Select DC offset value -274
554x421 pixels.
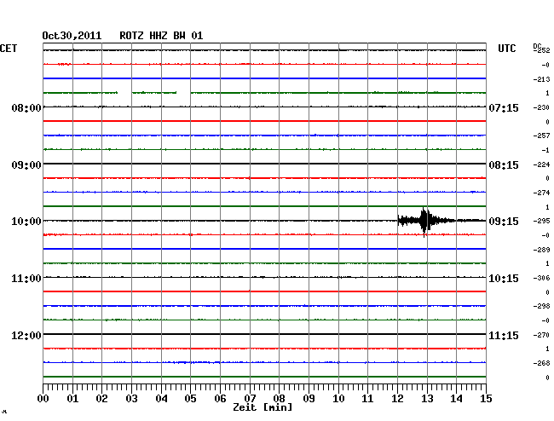click(541, 193)
